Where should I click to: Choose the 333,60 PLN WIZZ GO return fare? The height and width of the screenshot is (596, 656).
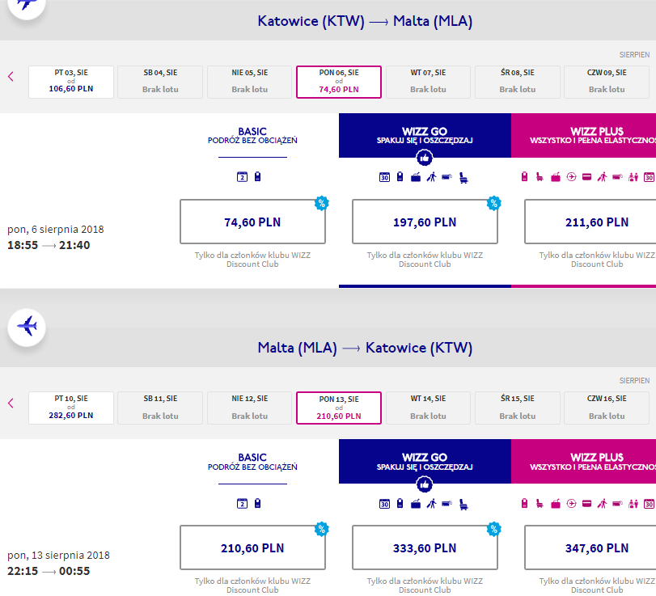pos(425,547)
